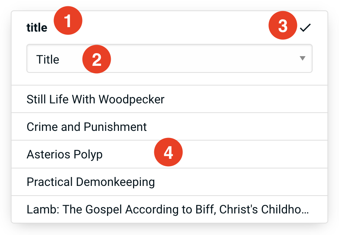
Task: Click the selected value text "Title"
Action: coord(48,59)
